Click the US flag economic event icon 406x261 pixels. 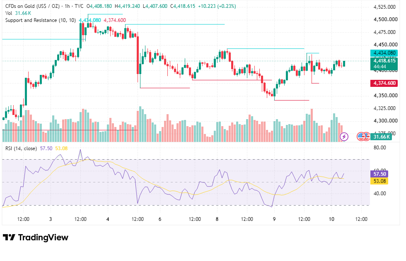point(361,136)
